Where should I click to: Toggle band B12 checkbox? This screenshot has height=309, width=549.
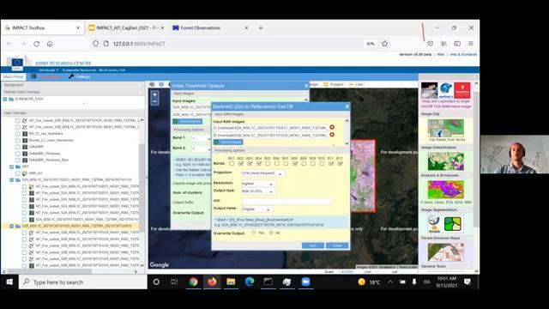340,163
